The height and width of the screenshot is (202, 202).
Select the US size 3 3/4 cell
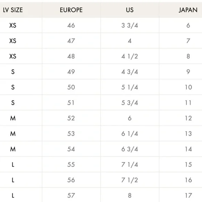pos(130,25)
